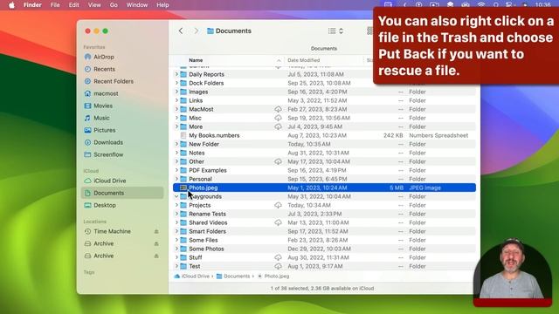Expand the New Folder row
This screenshot has width=559, height=314.
(176, 144)
